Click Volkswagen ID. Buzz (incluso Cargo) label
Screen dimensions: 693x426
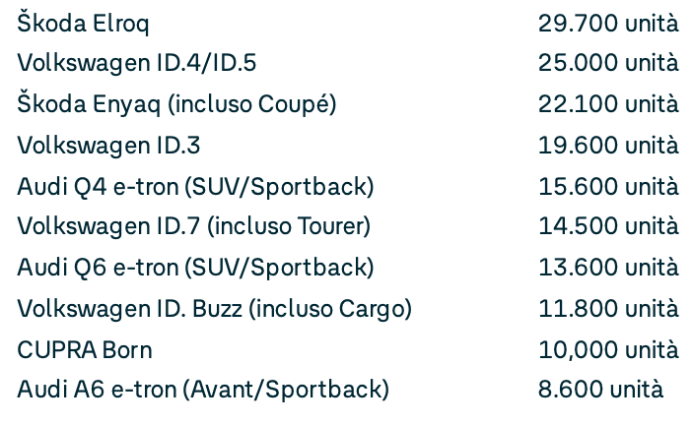[214, 309]
